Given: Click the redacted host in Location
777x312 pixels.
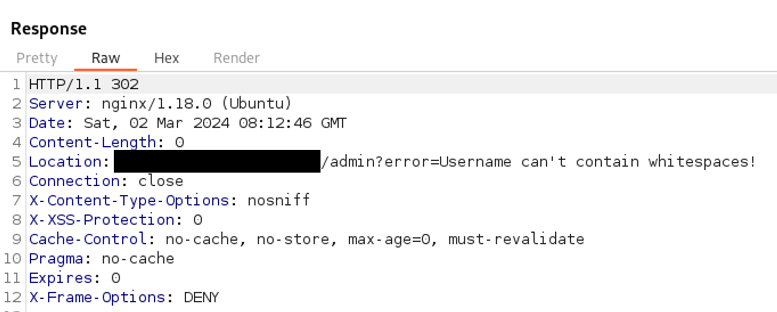Looking at the screenshot, I should click(x=217, y=162).
